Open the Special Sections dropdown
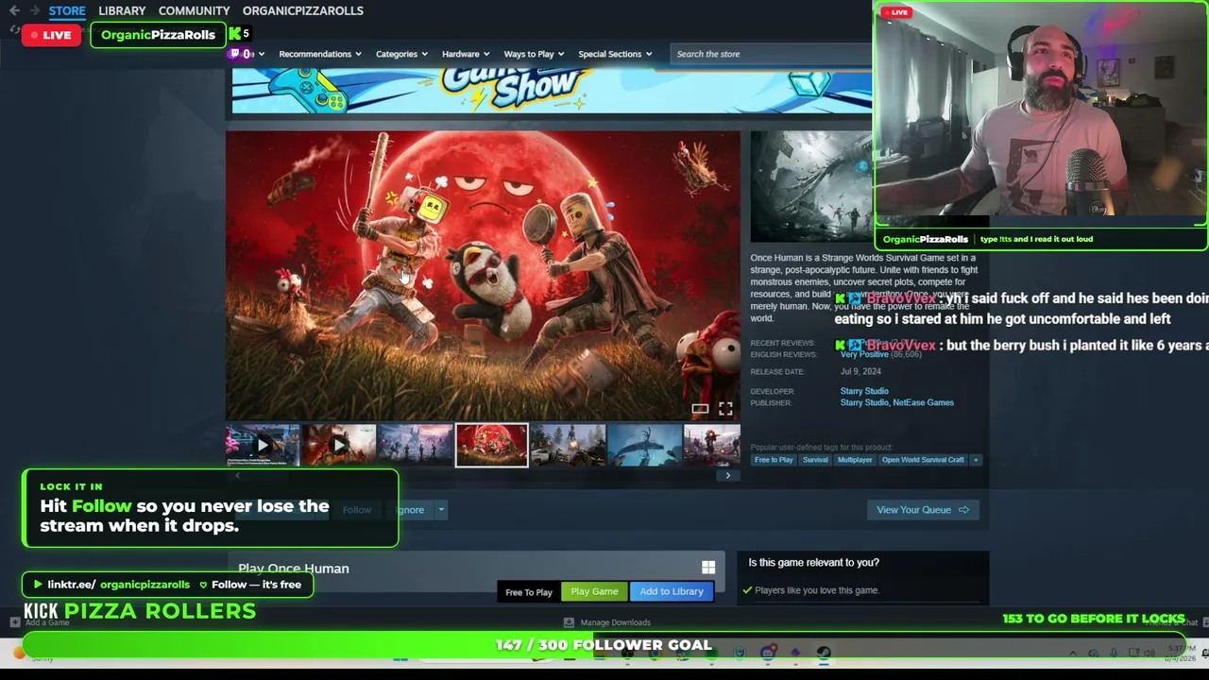The height and width of the screenshot is (680, 1209). 615,54
